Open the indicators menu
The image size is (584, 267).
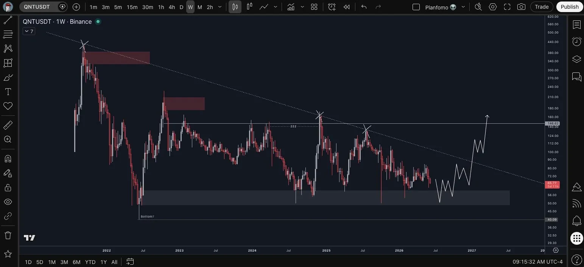point(291,7)
